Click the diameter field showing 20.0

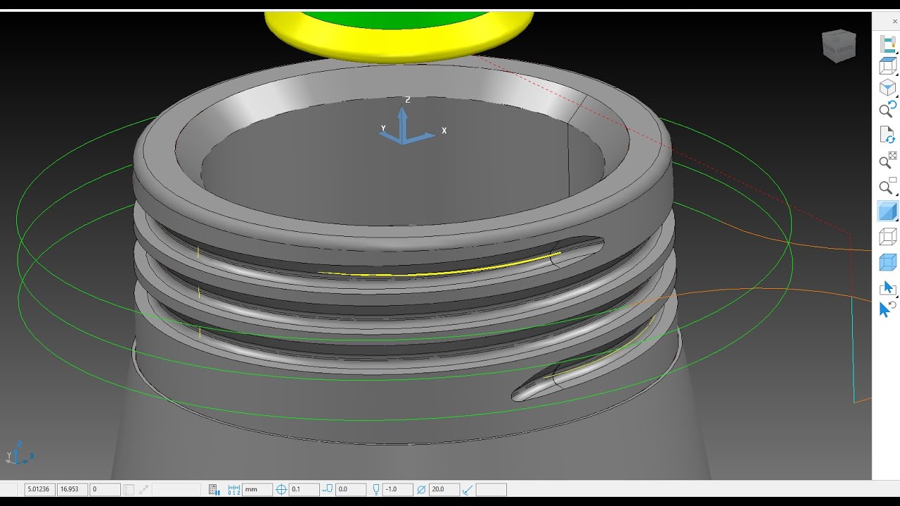pos(444,489)
